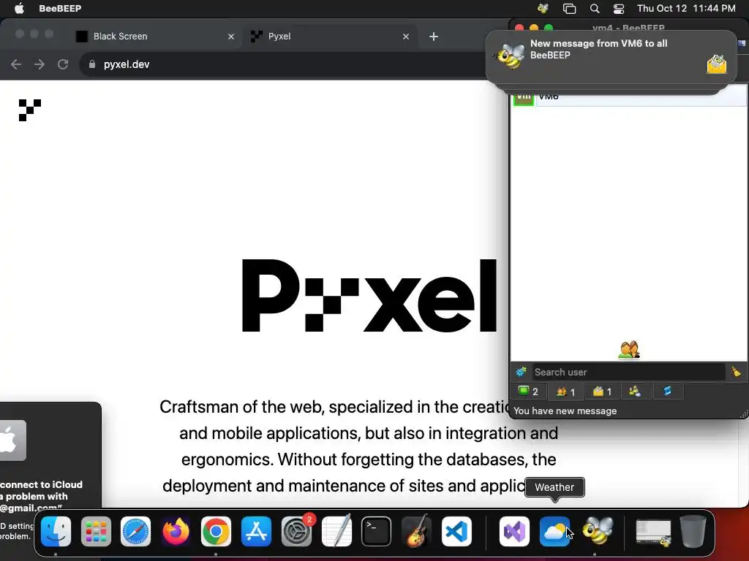Click the envelope image in the notification
Viewport: 749px width, 561px height.
click(x=717, y=64)
